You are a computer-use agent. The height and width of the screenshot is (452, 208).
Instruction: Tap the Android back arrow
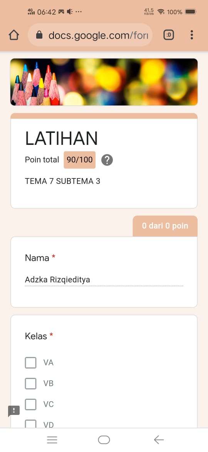(x=159, y=440)
